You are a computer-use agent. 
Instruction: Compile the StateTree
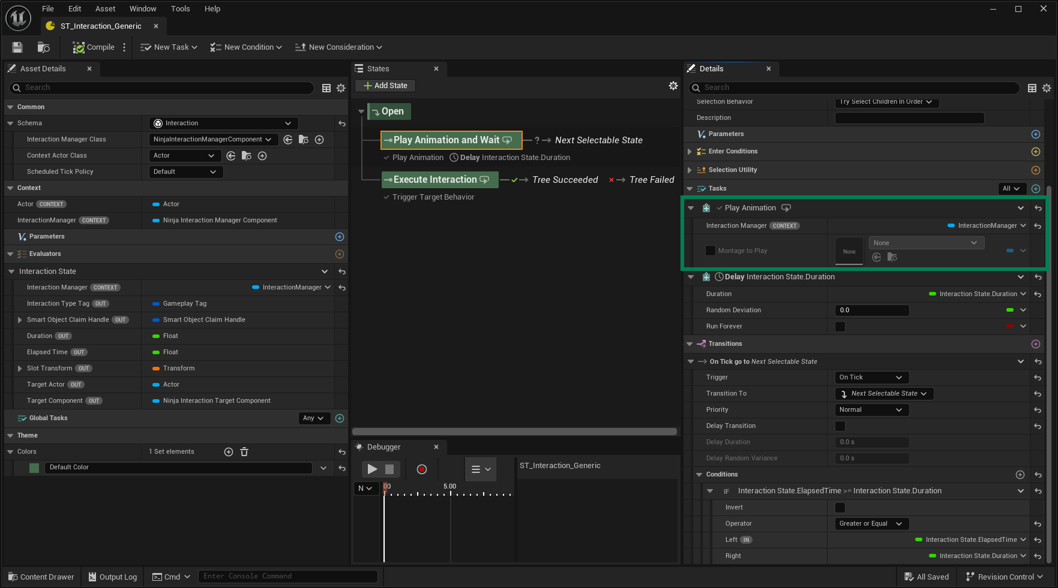point(92,47)
